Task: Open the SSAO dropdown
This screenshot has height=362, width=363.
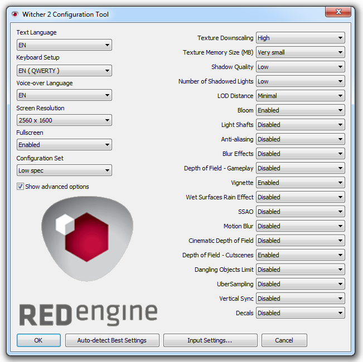Action: 300,212
